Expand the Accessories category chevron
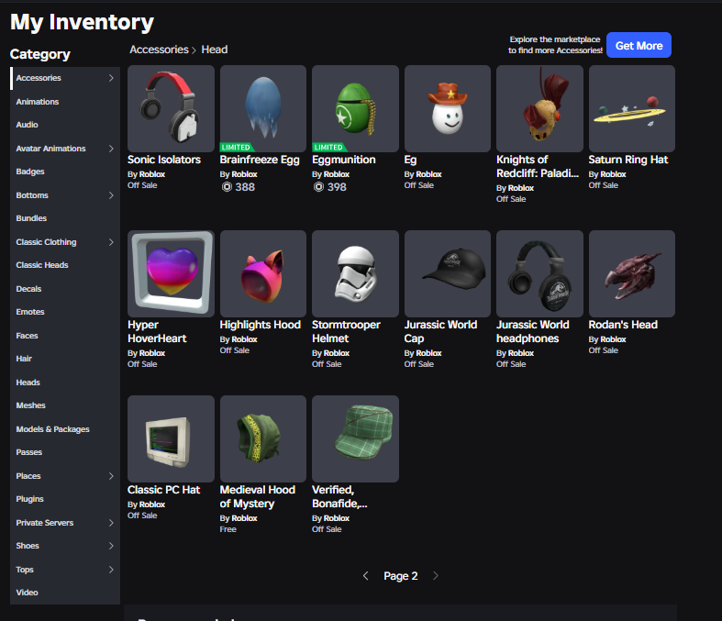The width and height of the screenshot is (722, 621). click(x=111, y=78)
